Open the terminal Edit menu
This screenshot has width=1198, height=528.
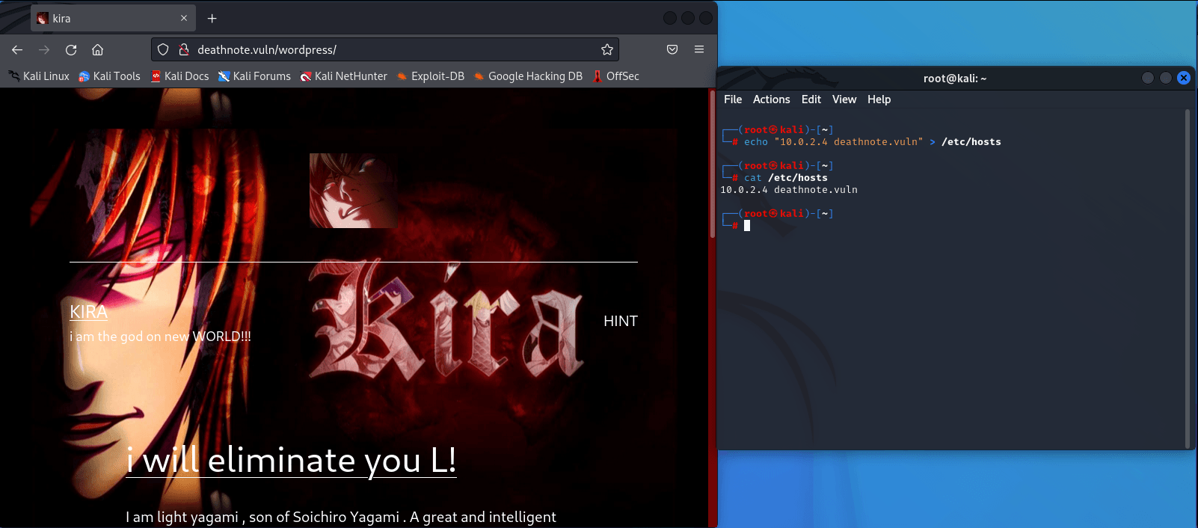click(811, 99)
